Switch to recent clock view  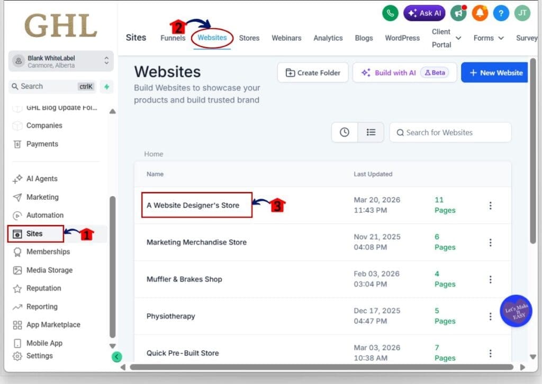coord(345,132)
